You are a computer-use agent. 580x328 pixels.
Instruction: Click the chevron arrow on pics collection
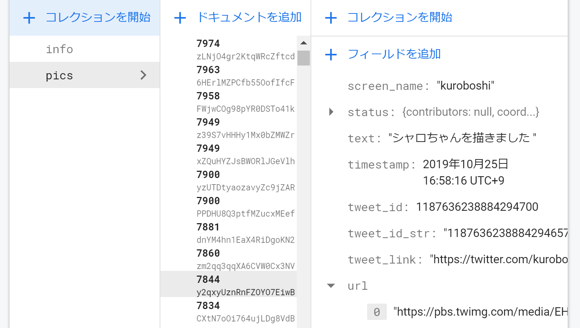coord(143,75)
